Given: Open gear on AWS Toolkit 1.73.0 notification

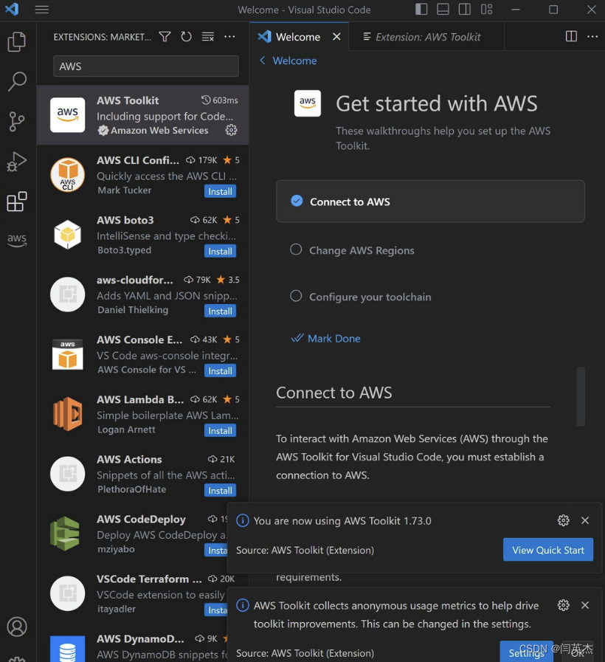Looking at the screenshot, I should click(564, 520).
